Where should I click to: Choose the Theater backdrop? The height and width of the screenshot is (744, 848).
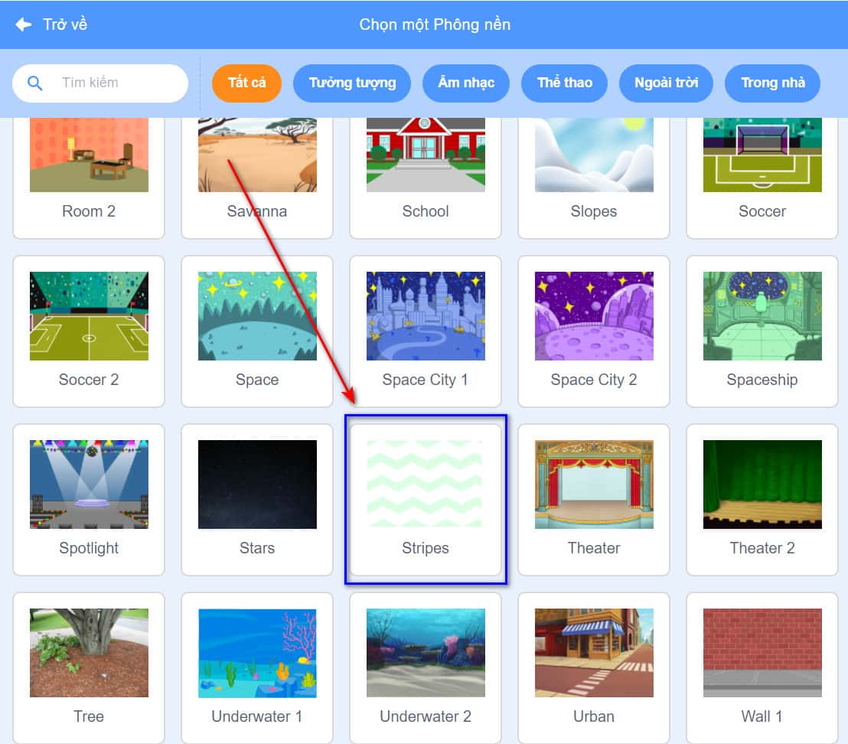point(594,499)
